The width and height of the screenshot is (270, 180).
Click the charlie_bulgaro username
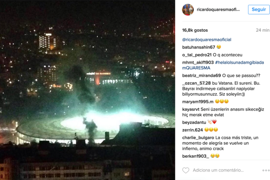pos(198,138)
